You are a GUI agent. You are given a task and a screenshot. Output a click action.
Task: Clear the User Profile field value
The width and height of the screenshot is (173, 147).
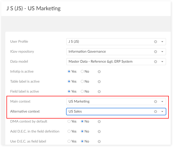coord(156,42)
